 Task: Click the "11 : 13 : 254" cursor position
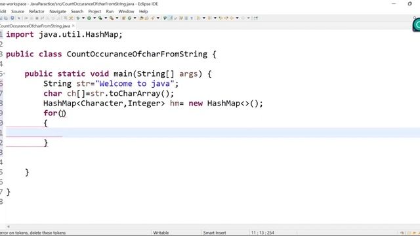[x=262, y=233]
